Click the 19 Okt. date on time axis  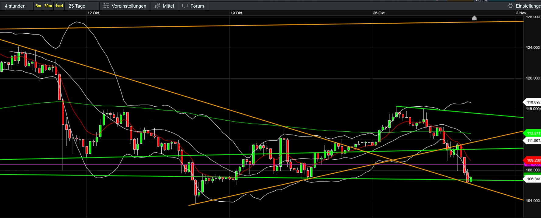237,13
